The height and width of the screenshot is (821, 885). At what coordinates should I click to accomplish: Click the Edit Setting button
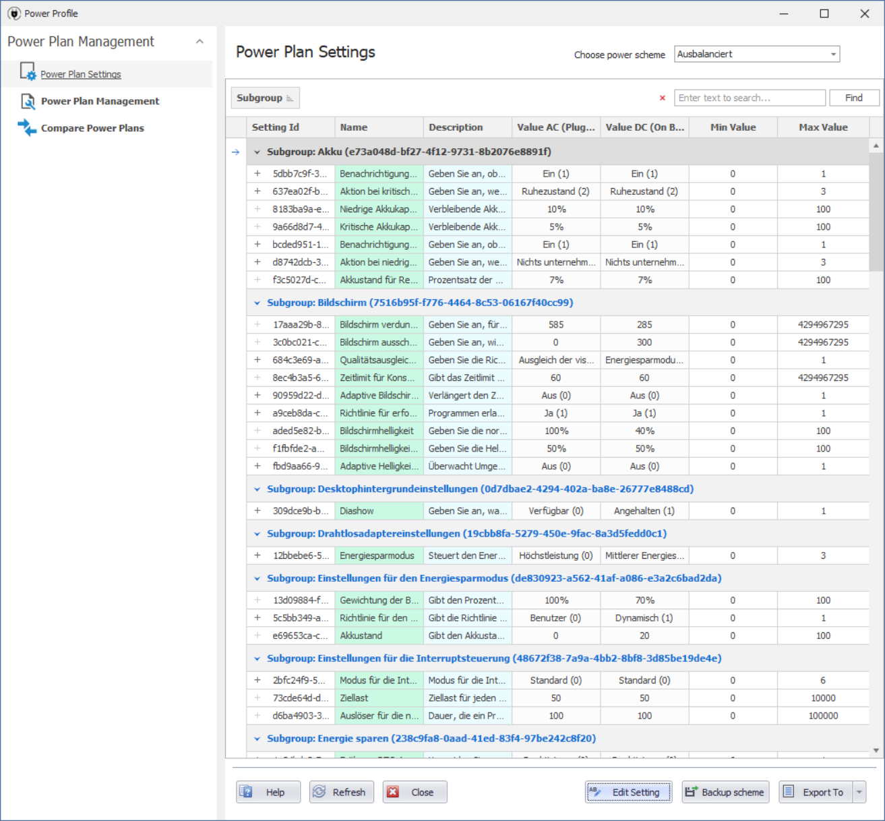coord(628,792)
